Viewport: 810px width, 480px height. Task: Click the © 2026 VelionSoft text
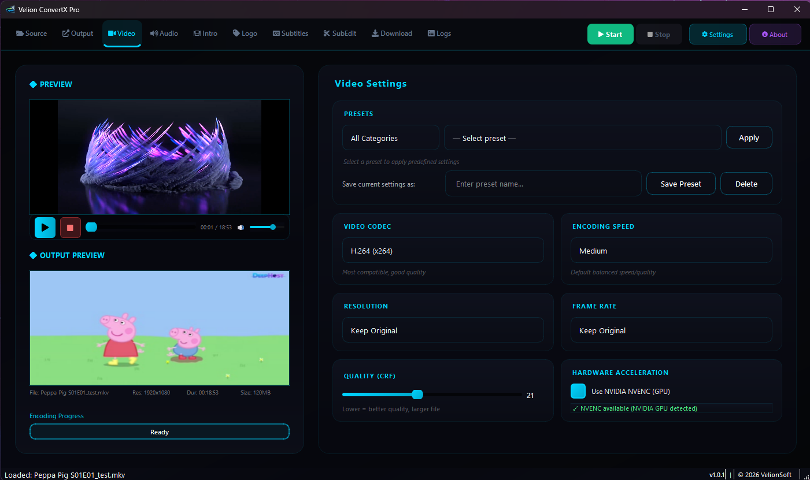764,475
